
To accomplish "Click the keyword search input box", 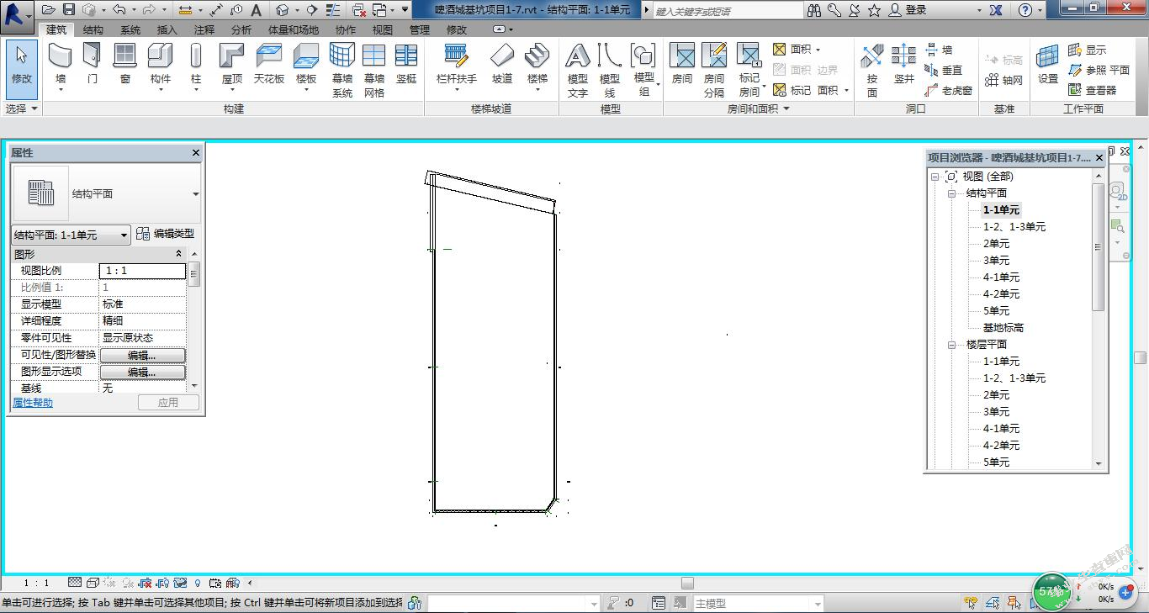I will point(728,11).
